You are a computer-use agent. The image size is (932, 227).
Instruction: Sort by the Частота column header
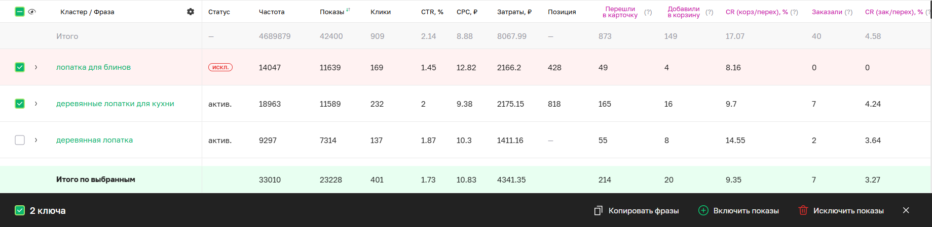tap(272, 12)
